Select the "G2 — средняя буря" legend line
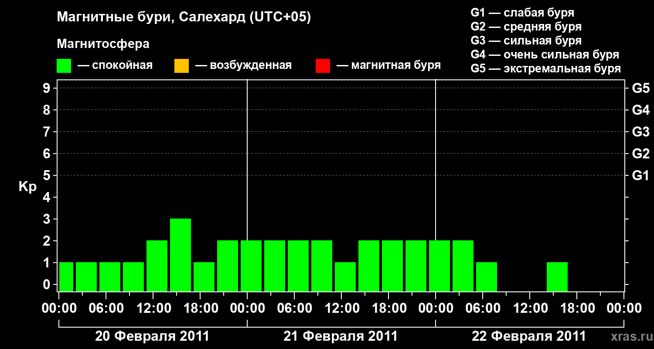Screen dimensions: 654x349 pos(526,27)
